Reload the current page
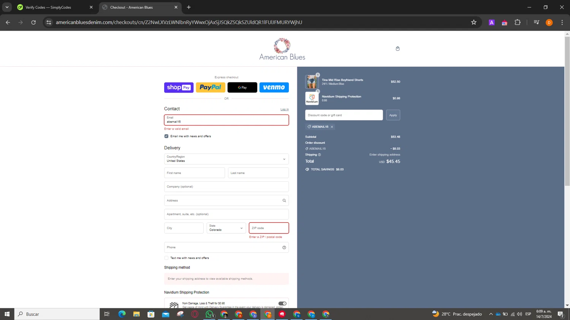The width and height of the screenshot is (570, 320). (x=33, y=22)
